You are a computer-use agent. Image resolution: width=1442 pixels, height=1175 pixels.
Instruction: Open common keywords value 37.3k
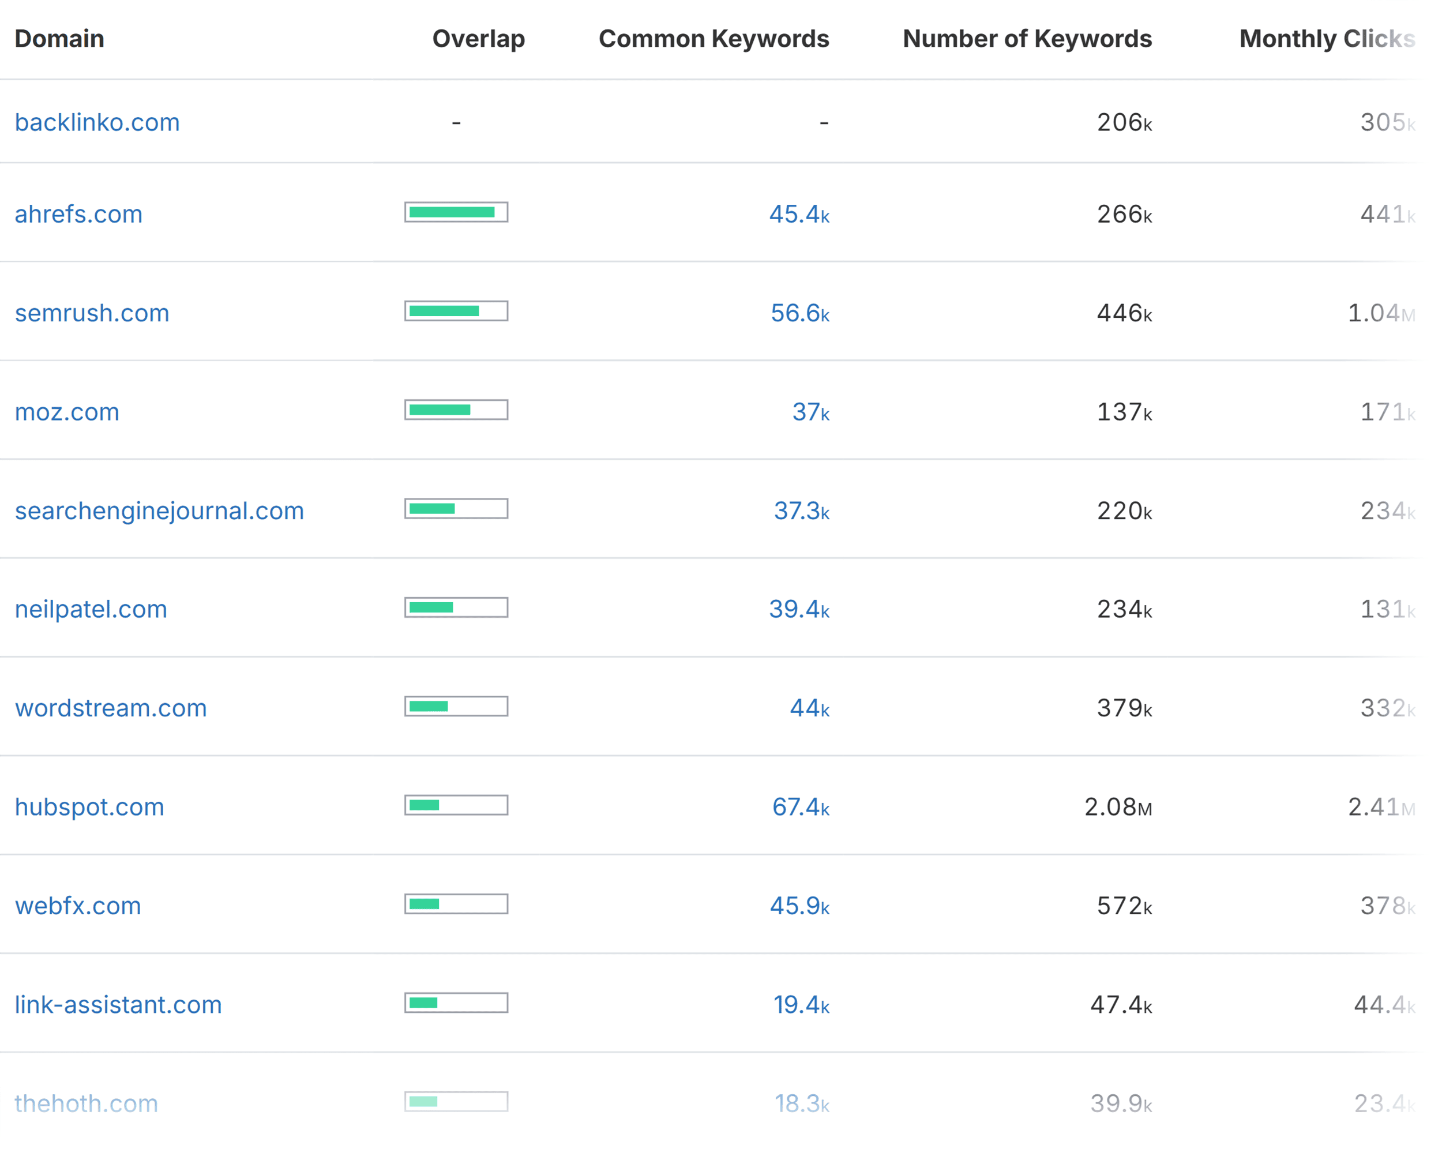tap(802, 510)
